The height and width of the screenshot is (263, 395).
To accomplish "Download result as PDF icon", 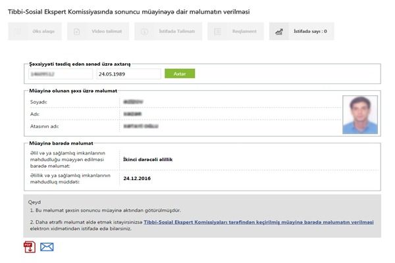I will click(x=30, y=247).
